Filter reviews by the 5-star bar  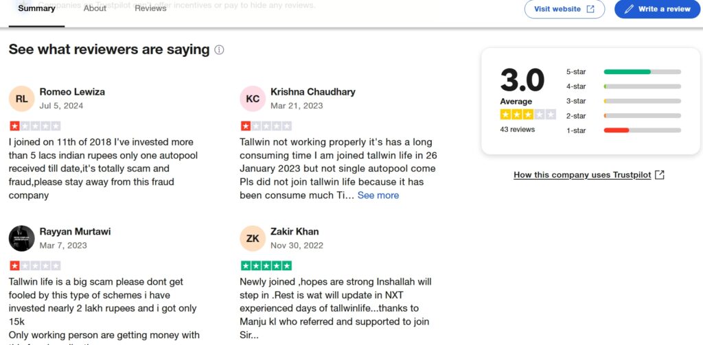pos(623,72)
